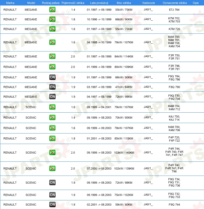Select the power value 75kW / 102KM
The image size is (204, 209).
tap(124, 195)
